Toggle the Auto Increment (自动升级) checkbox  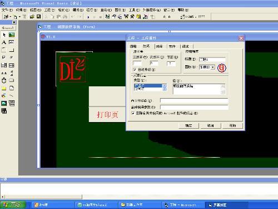point(135,70)
